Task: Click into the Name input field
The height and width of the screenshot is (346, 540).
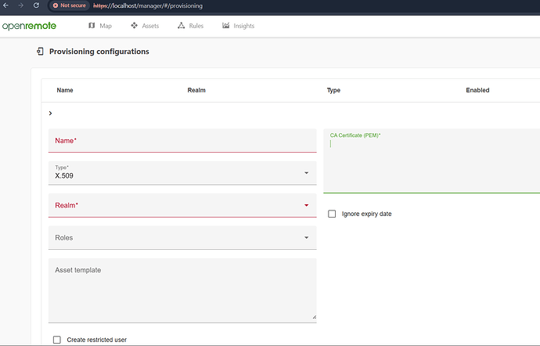Action: pyautogui.click(x=182, y=141)
